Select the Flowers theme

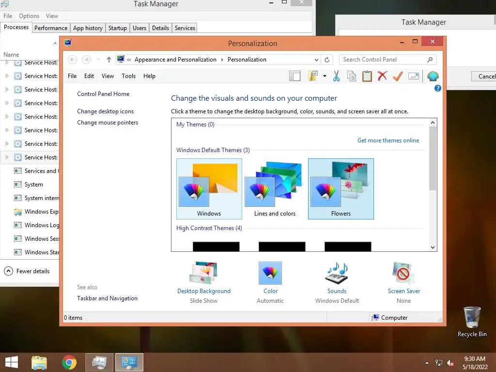click(x=341, y=189)
